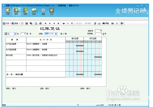The width and height of the screenshot is (153, 107).
Task: Click the debit amount 200000
Action: (79, 51)
